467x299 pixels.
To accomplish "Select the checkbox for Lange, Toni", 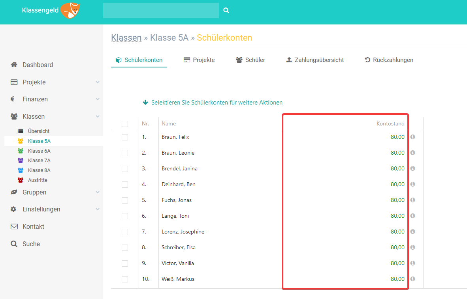I will [125, 216].
